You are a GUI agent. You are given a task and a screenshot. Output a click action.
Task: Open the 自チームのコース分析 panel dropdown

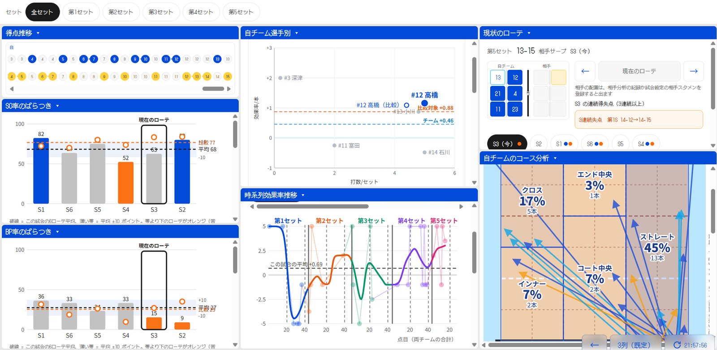555,158
